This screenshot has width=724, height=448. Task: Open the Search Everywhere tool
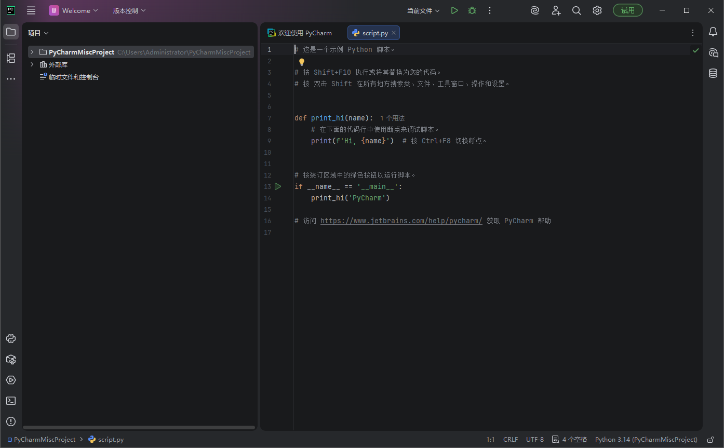coord(576,10)
